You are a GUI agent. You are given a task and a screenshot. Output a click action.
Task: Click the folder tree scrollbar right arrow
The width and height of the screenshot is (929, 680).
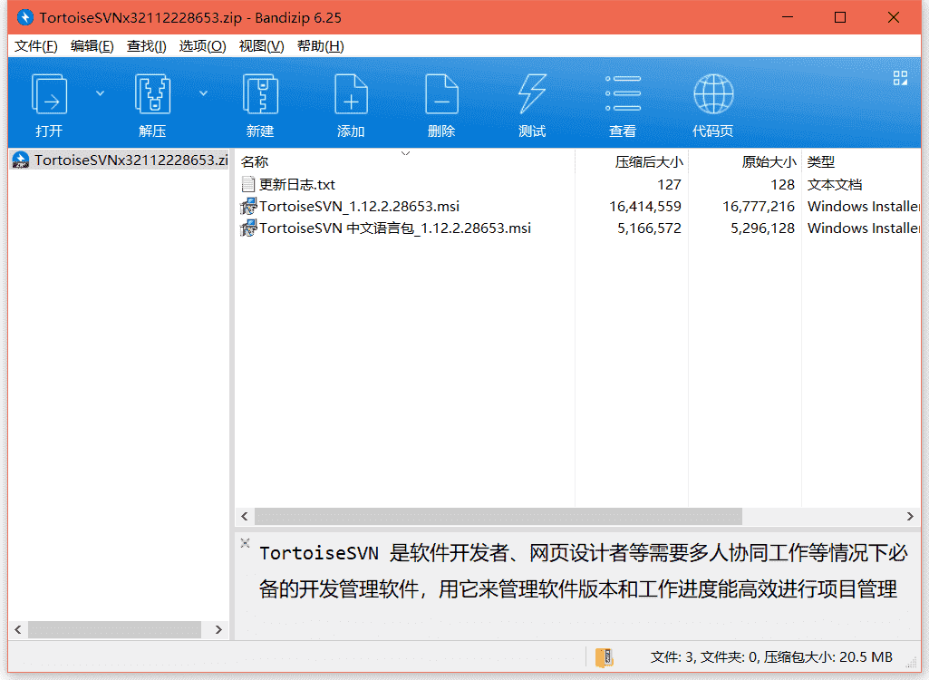click(218, 629)
